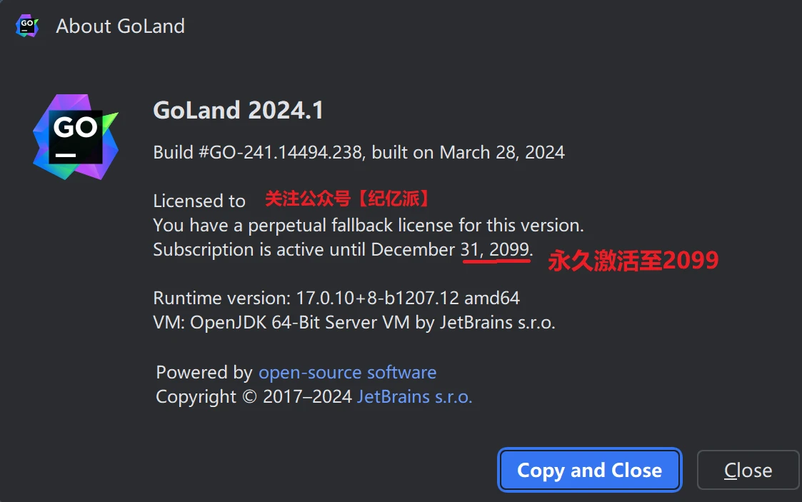Click the About GoLand window title
The image size is (802, 502).
coord(120,26)
